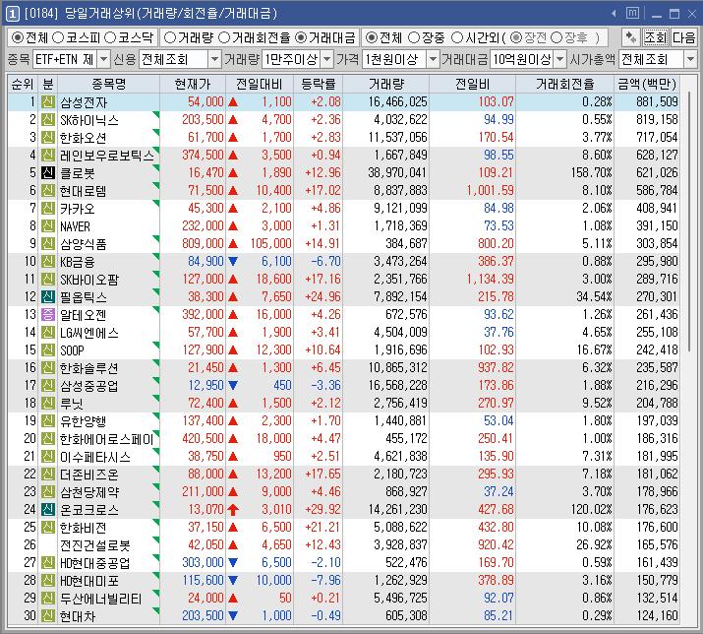Choose the 거래대금 radio option
Image resolution: width=703 pixels, height=634 pixels.
(301, 37)
